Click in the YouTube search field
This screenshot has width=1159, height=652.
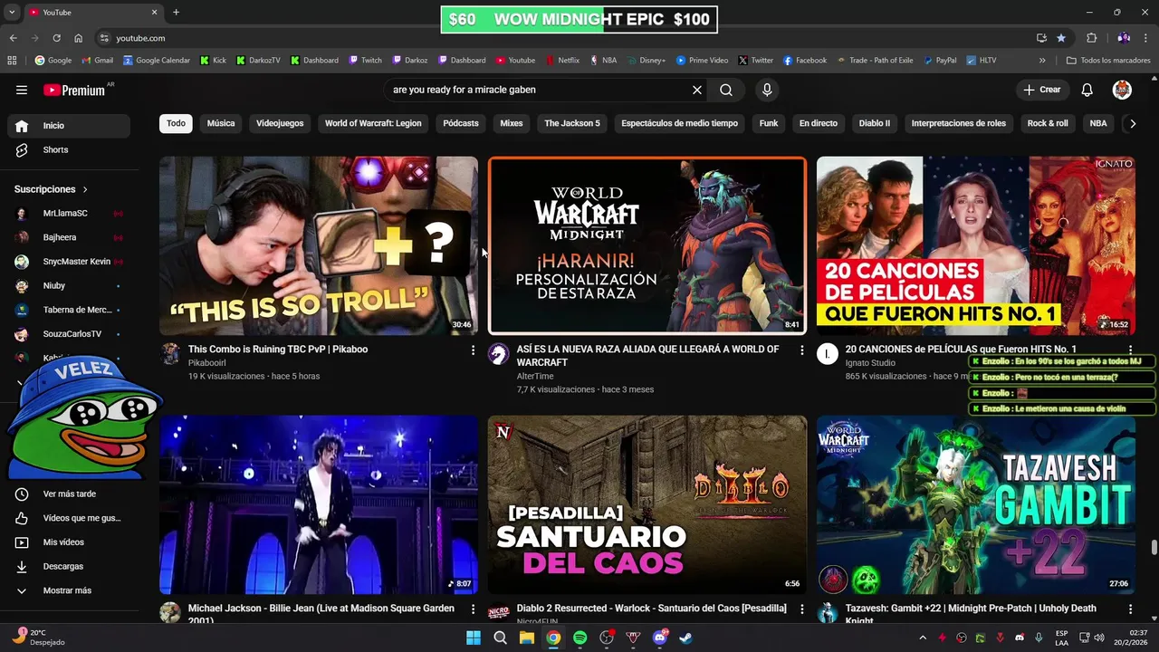coord(538,90)
